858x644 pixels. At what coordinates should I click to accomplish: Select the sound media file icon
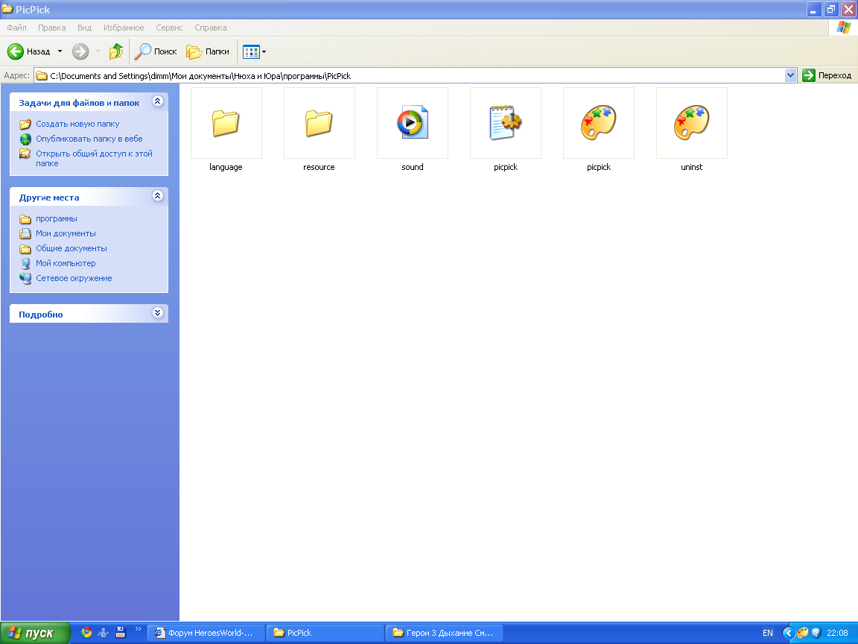click(413, 123)
